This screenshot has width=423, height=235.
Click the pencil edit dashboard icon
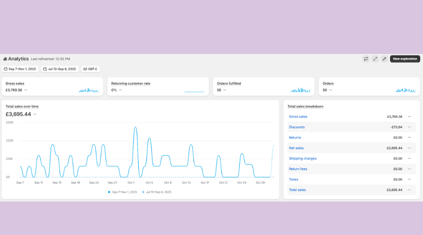[x=384, y=59]
